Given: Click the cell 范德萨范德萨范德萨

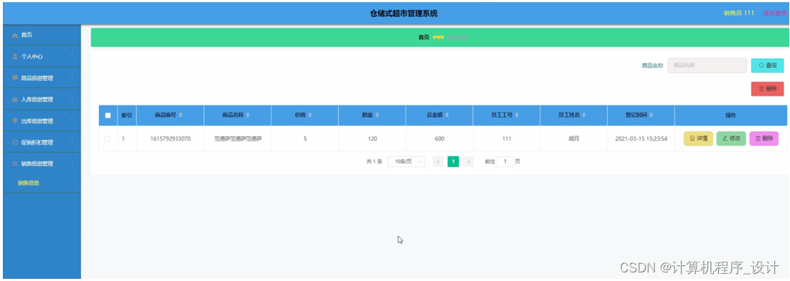Looking at the screenshot, I should (x=238, y=139).
